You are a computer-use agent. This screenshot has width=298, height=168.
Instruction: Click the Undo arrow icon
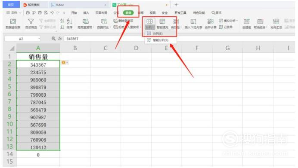(52, 13)
